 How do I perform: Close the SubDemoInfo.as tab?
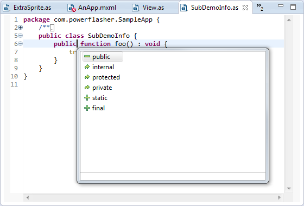245,8
